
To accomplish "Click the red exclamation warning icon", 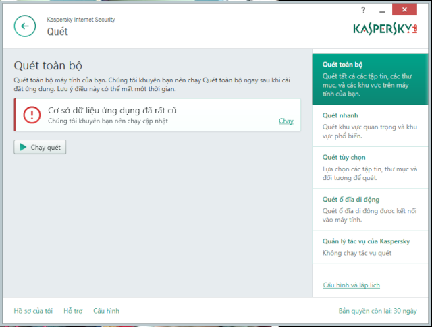I will (32, 115).
